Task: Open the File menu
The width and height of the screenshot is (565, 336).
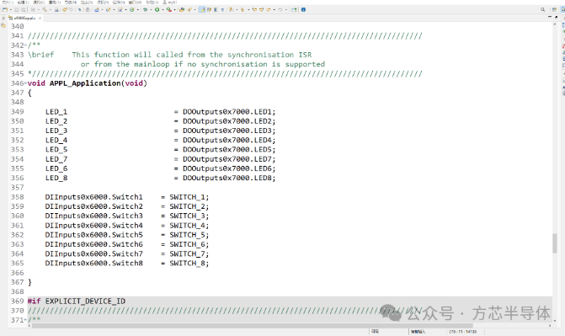Action: click(x=8, y=3)
